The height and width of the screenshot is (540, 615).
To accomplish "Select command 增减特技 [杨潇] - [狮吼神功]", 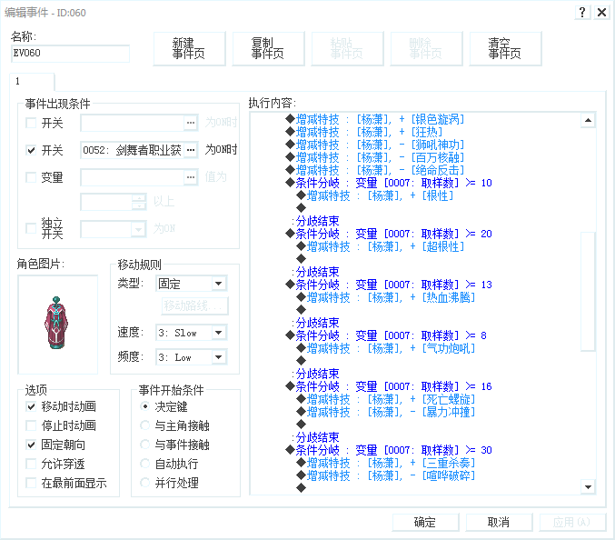I will [375, 145].
